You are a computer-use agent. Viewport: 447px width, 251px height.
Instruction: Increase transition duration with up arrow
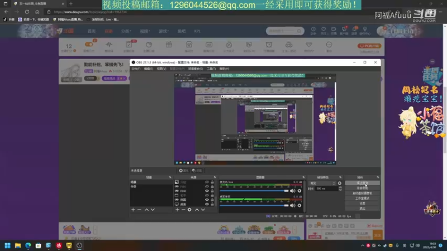[x=340, y=187]
